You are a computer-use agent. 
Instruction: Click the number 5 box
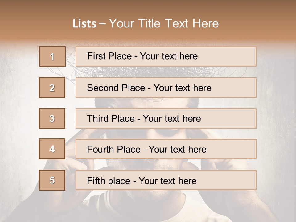click(x=52, y=180)
